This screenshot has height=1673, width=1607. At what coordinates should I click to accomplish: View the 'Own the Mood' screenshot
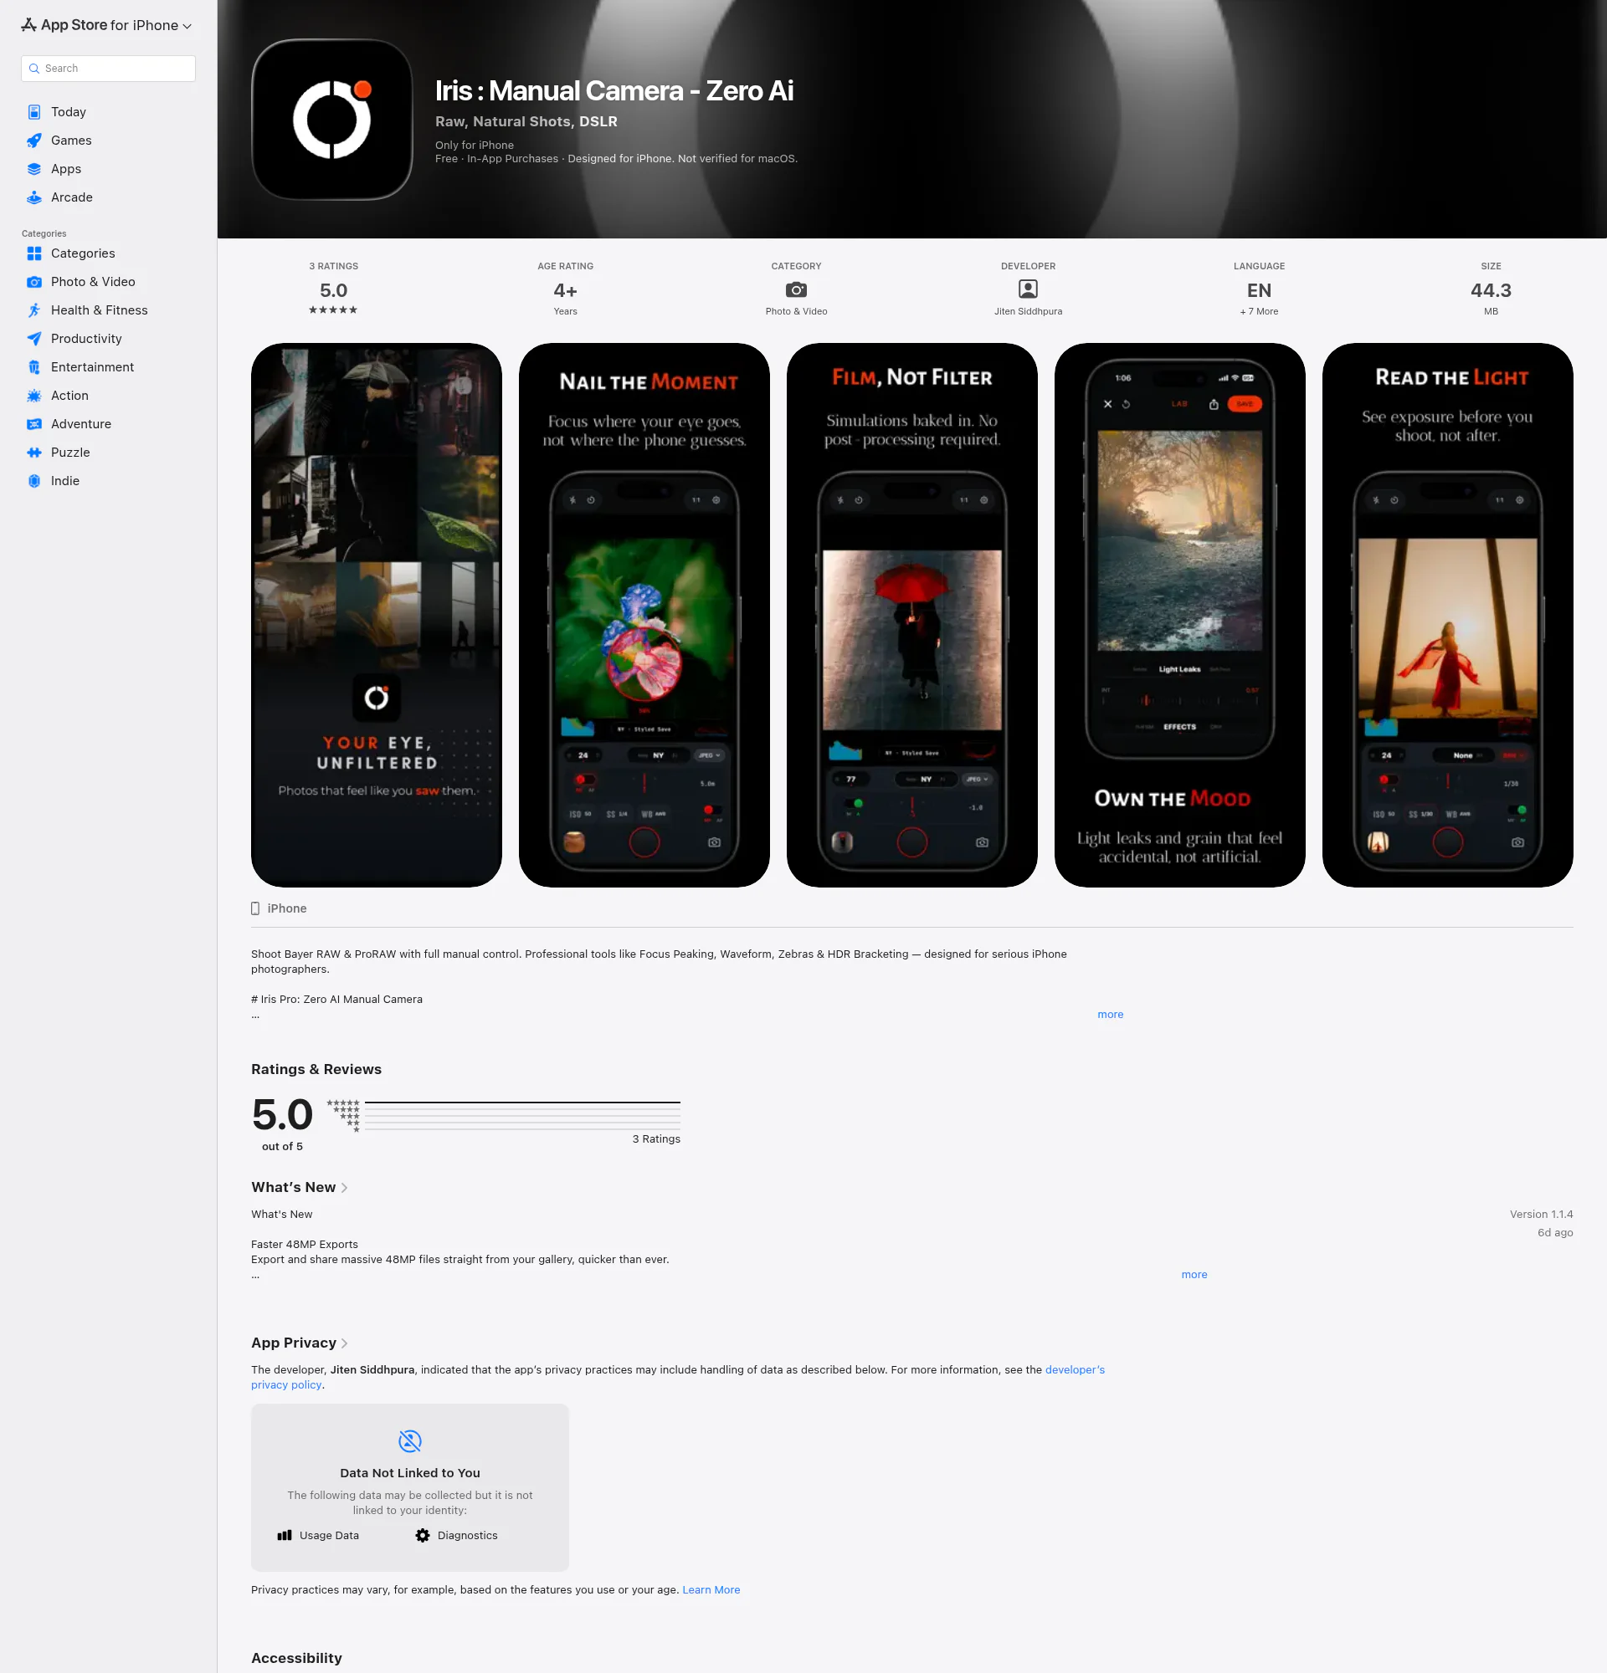click(1180, 616)
